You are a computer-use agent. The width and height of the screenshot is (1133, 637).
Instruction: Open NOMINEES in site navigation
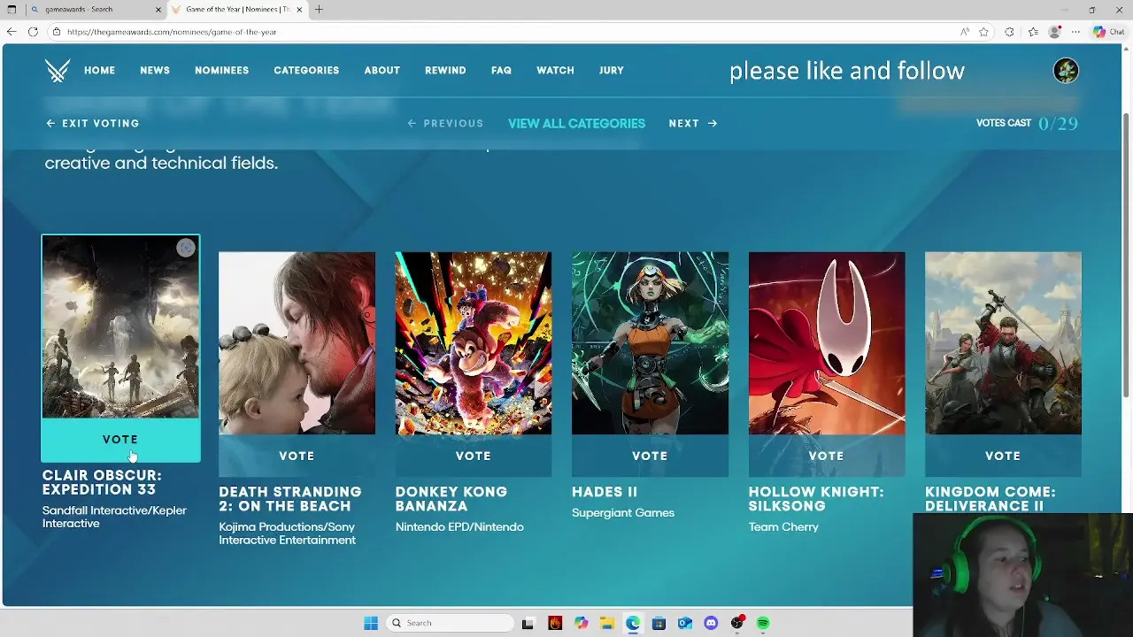pos(221,71)
